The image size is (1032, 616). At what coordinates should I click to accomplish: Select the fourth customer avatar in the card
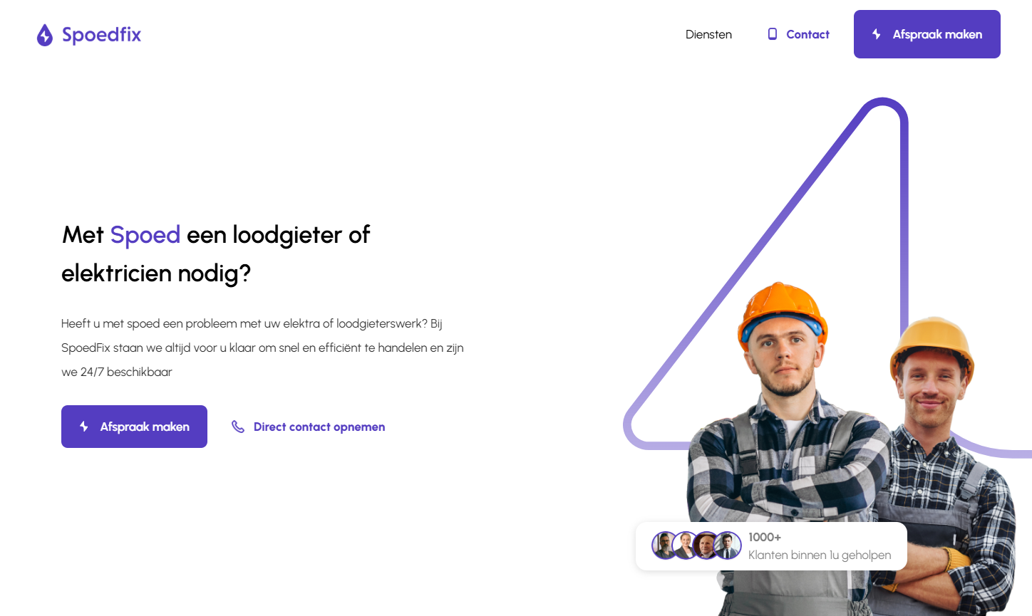point(728,545)
